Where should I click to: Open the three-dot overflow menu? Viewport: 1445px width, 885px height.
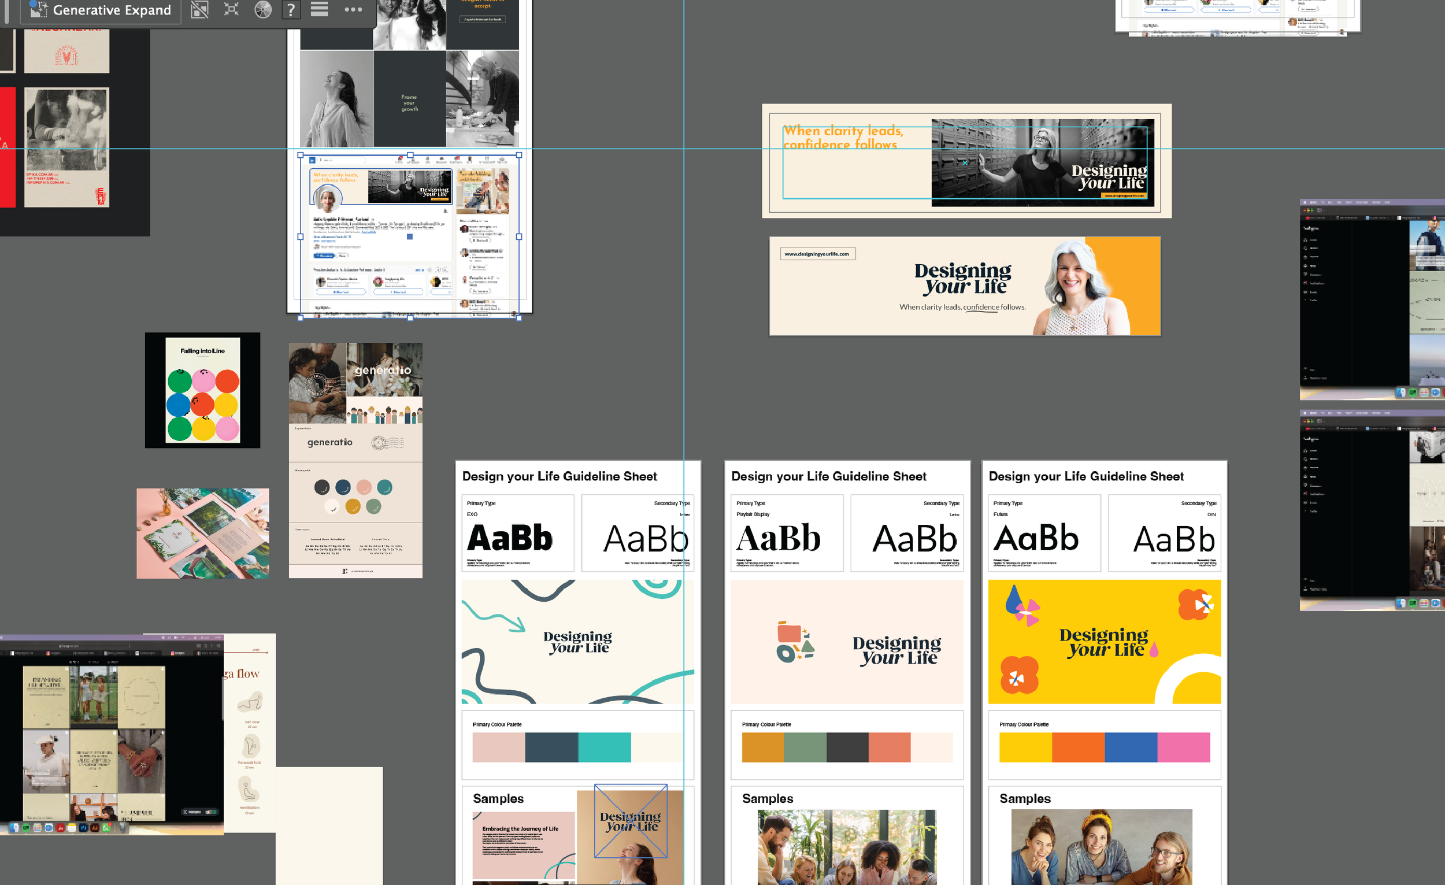coord(354,10)
